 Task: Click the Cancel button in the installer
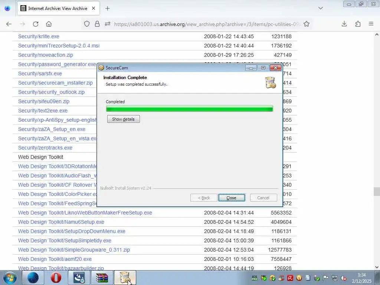click(263, 198)
